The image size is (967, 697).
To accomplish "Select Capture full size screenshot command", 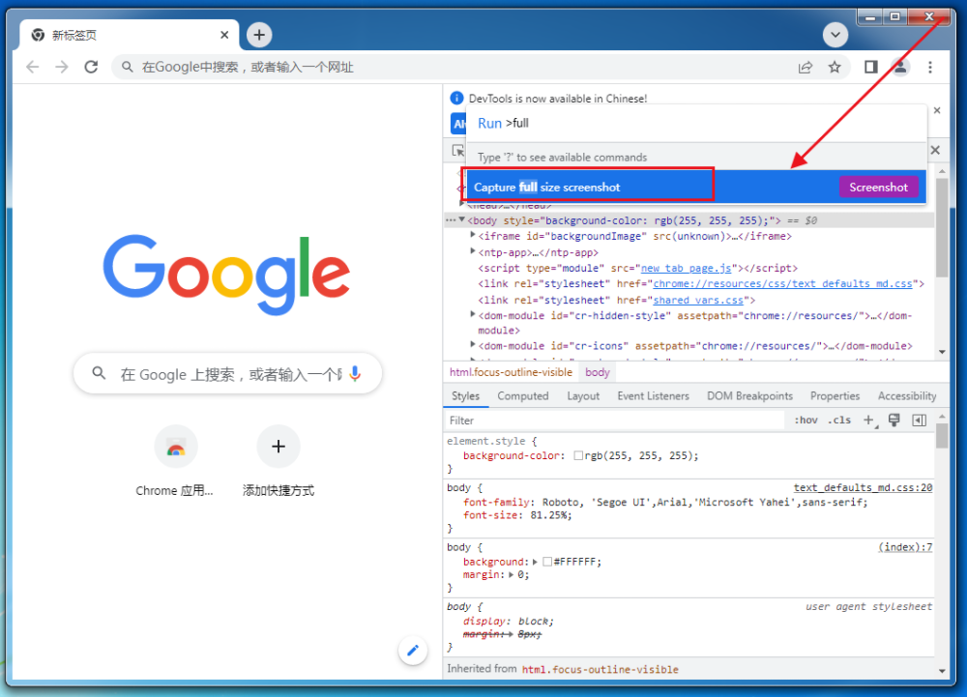I will click(695, 187).
